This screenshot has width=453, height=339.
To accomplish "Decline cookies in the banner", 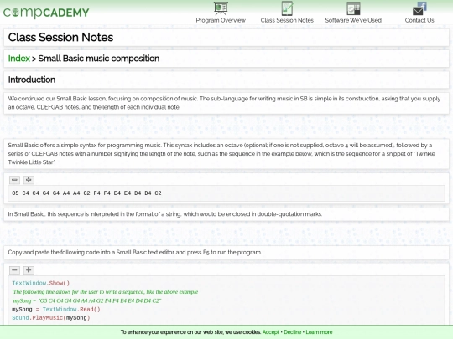I will coord(293,332).
